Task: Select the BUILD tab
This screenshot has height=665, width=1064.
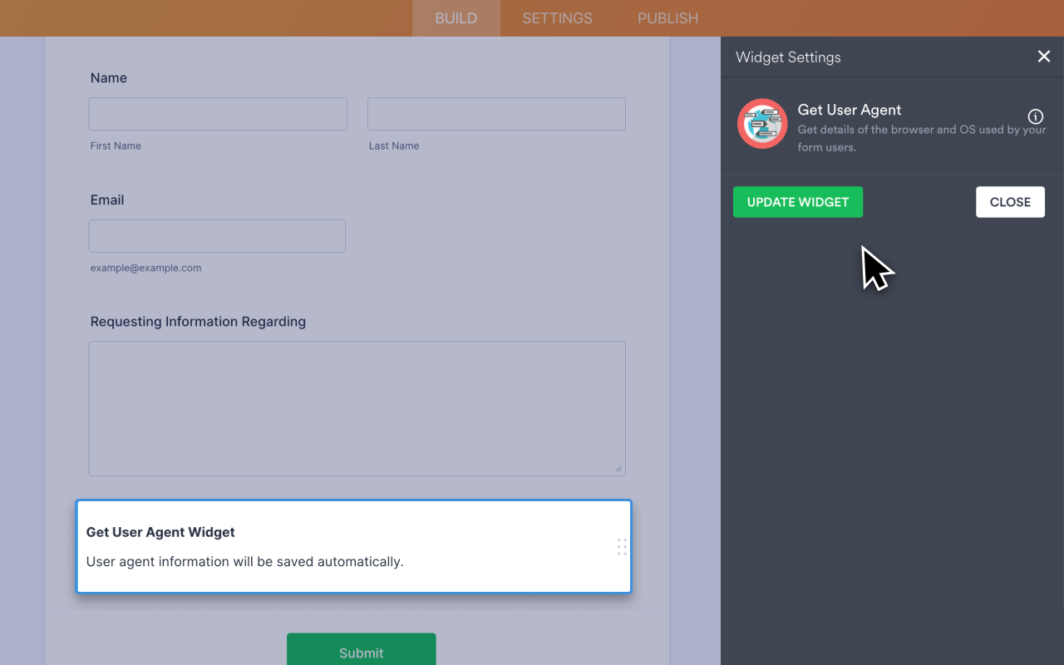Action: point(456,17)
